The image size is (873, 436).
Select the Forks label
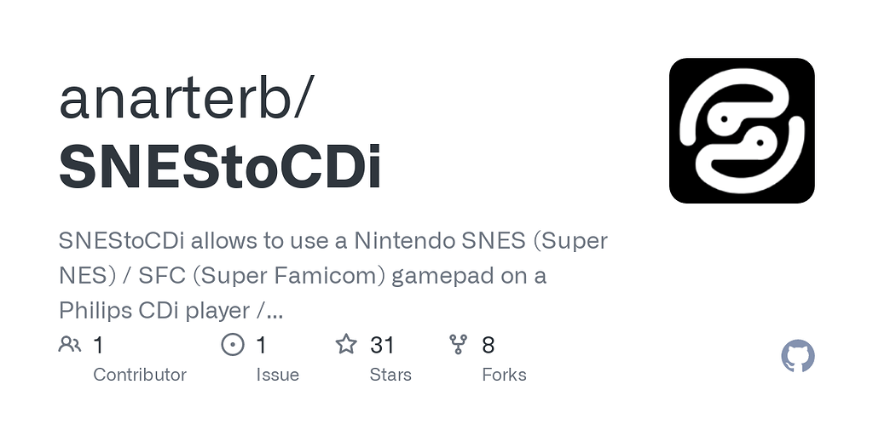pos(504,375)
